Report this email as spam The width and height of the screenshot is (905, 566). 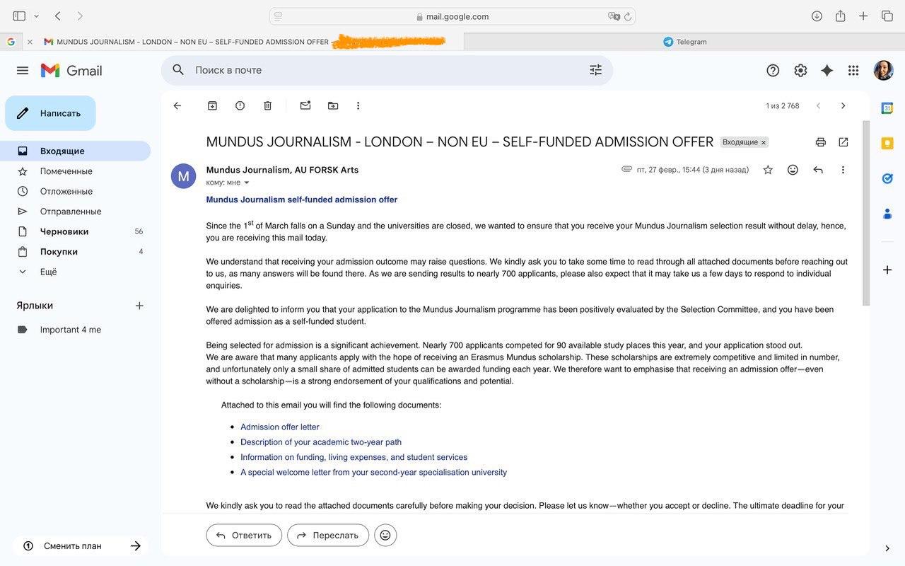(x=240, y=105)
